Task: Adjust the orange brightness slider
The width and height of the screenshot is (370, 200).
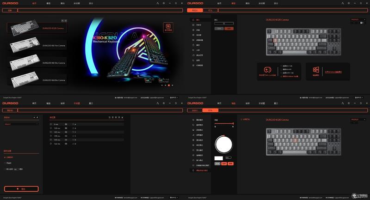Action: pos(224,123)
